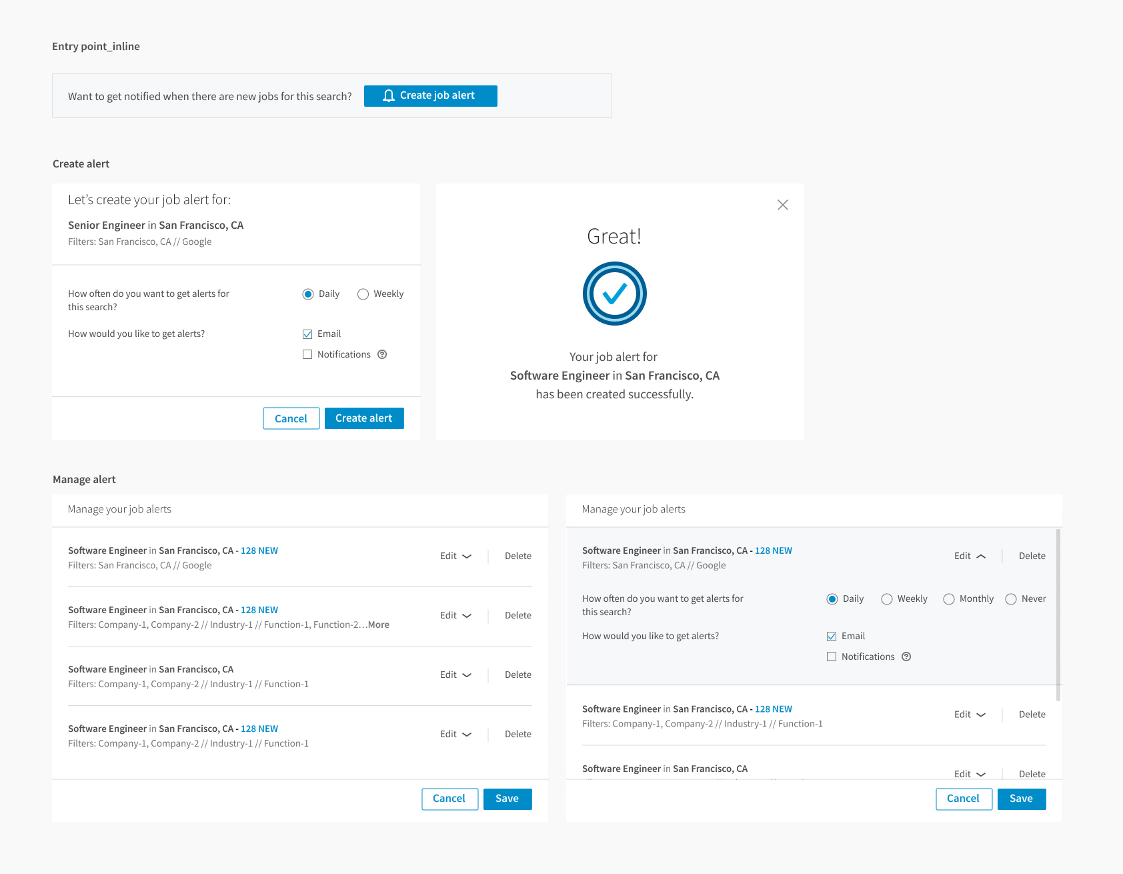Cancel the Create alert form
Screen dimensions: 1123x874
291,418
